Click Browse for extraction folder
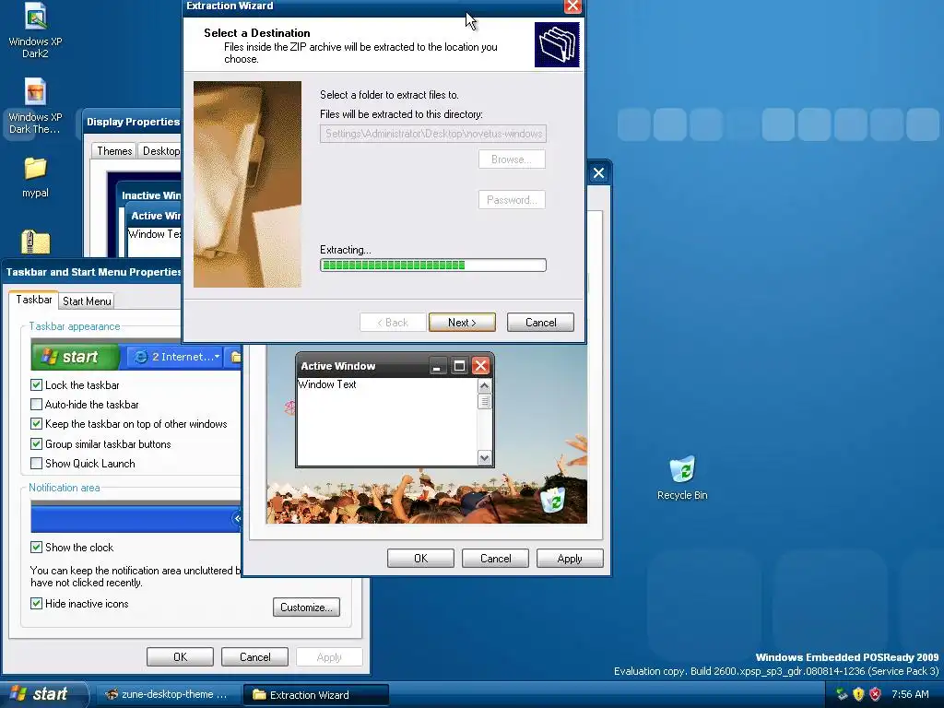This screenshot has height=708, width=944. [512, 159]
